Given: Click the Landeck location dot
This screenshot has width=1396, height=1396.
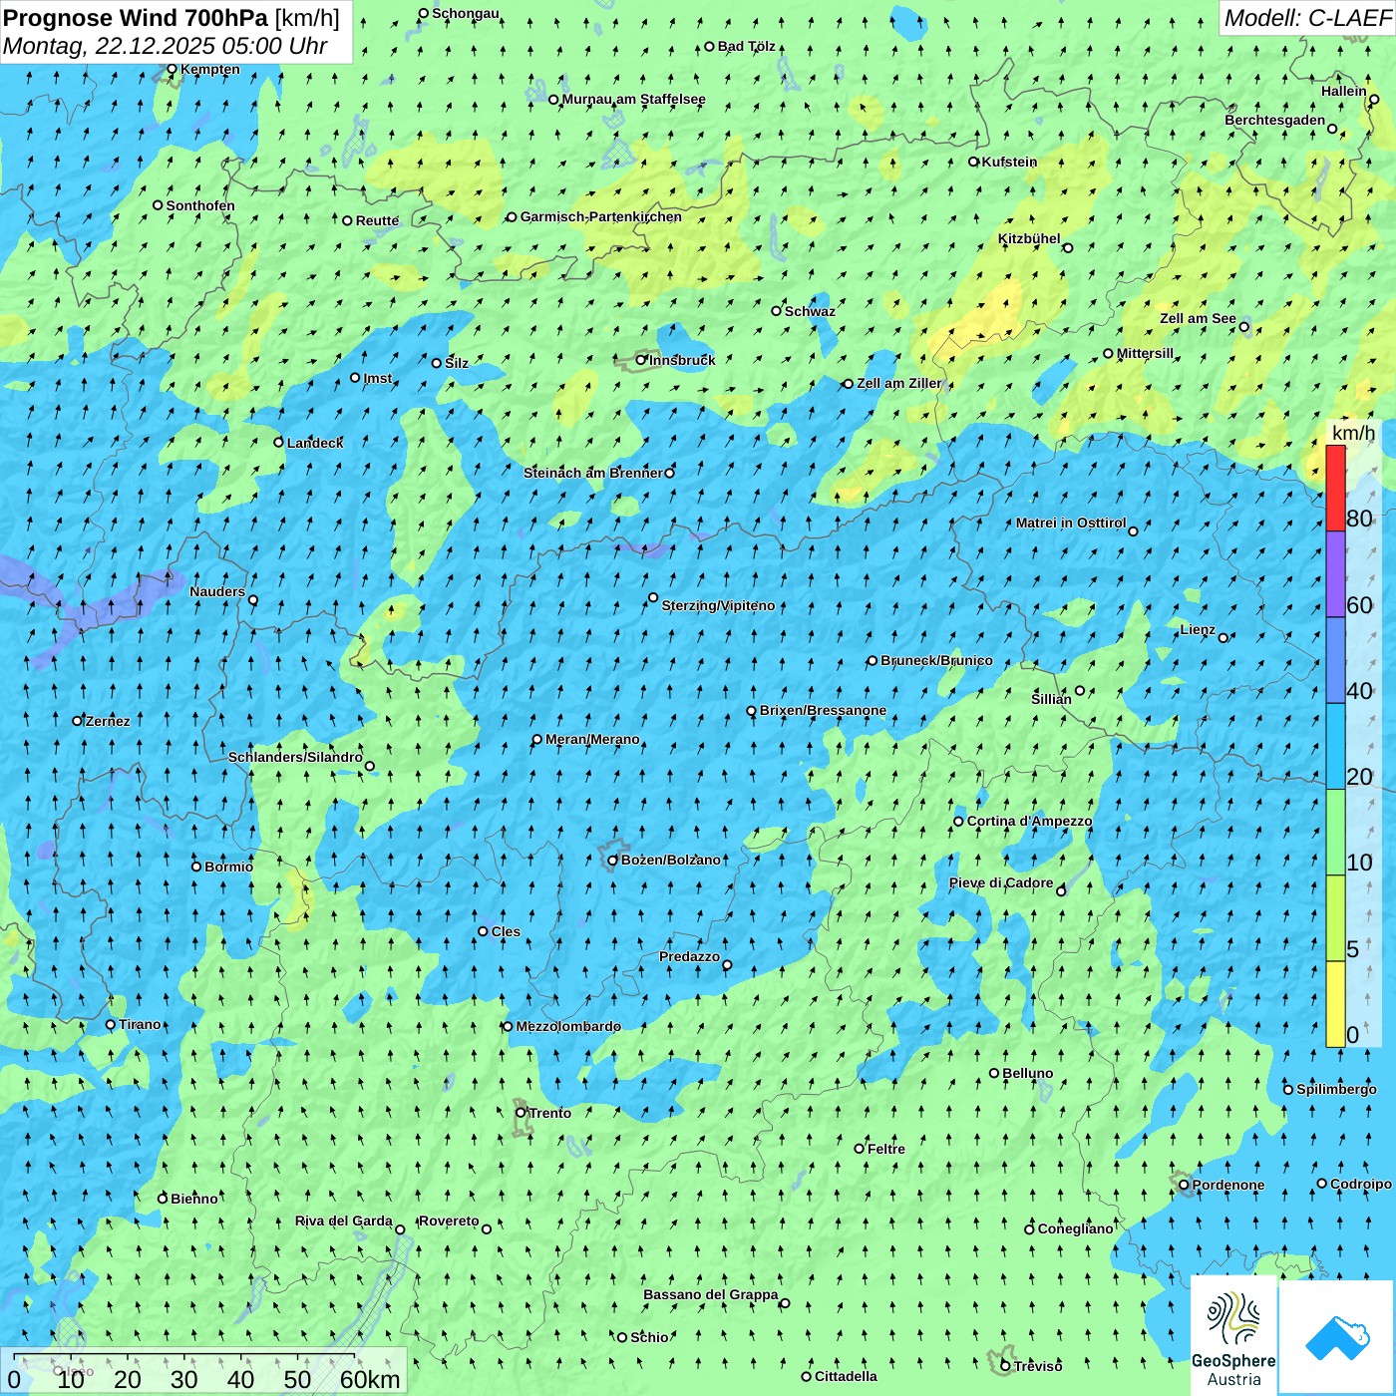Looking at the screenshot, I should (278, 443).
